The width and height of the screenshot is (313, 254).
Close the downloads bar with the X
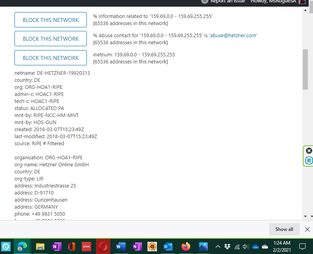click(308, 229)
